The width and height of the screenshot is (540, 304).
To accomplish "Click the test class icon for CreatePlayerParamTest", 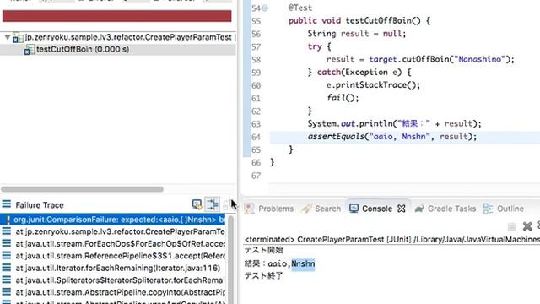I will click(x=18, y=37).
